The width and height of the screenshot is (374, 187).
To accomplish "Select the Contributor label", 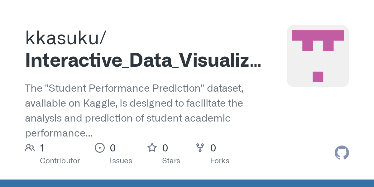I will 60,161.
